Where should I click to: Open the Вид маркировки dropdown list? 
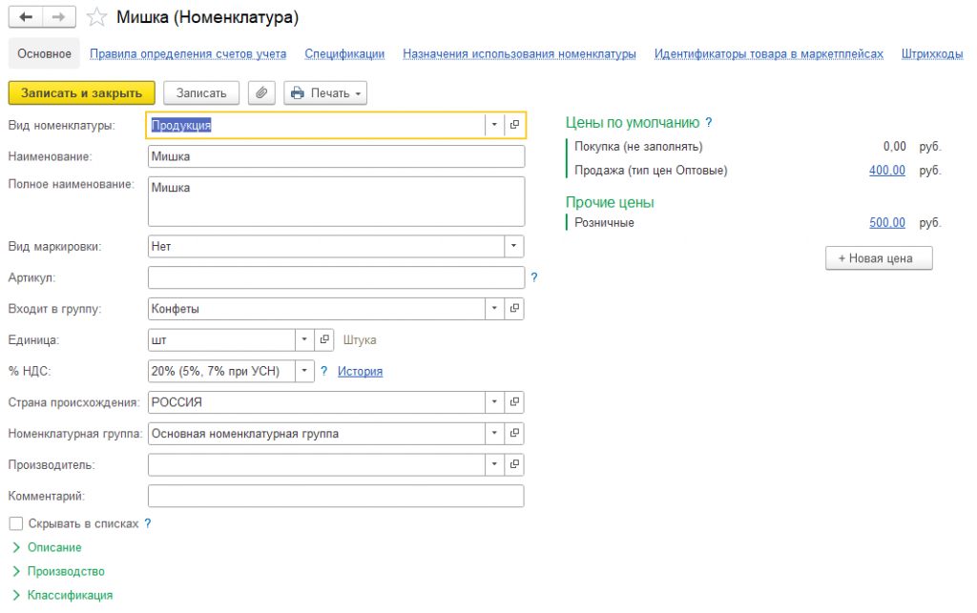(514, 246)
